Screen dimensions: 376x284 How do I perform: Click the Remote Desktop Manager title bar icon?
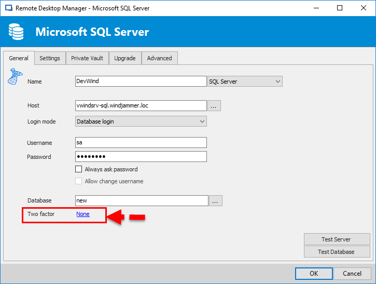coord(8,8)
